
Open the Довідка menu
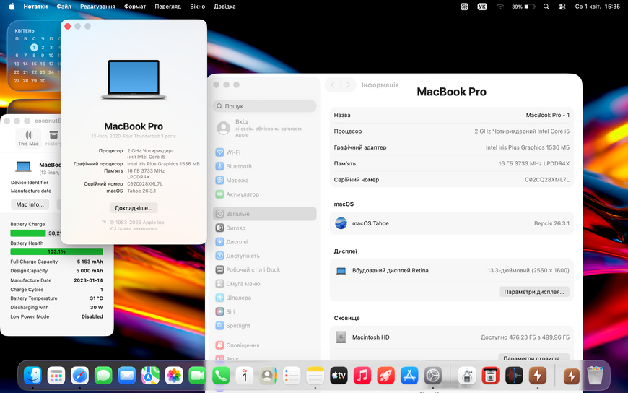pyautogui.click(x=224, y=7)
